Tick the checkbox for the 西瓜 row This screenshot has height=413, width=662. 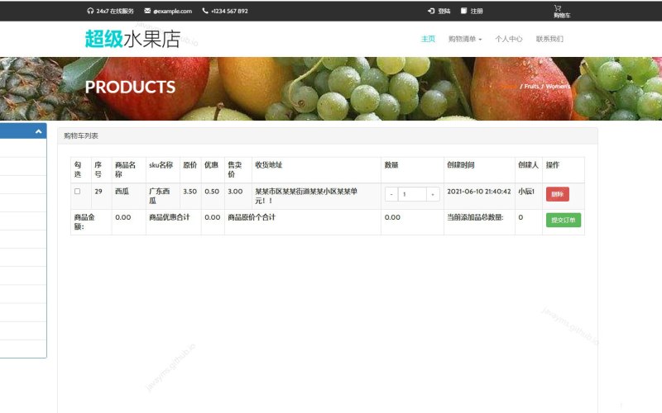point(77,192)
